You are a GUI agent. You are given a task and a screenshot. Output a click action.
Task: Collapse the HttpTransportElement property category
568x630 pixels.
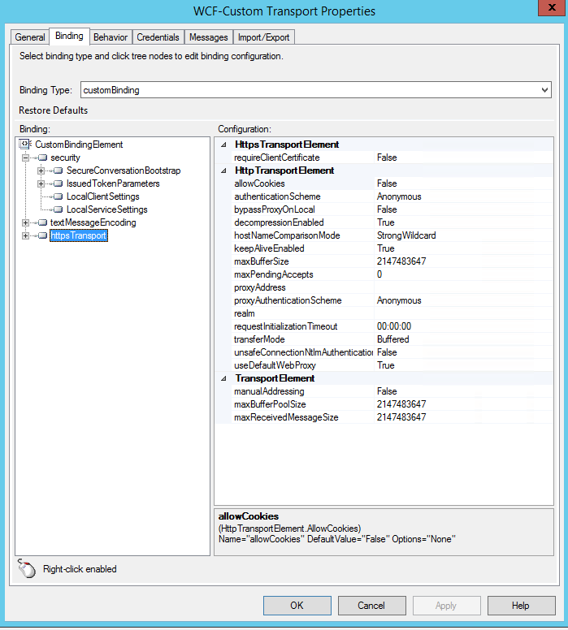pos(223,170)
